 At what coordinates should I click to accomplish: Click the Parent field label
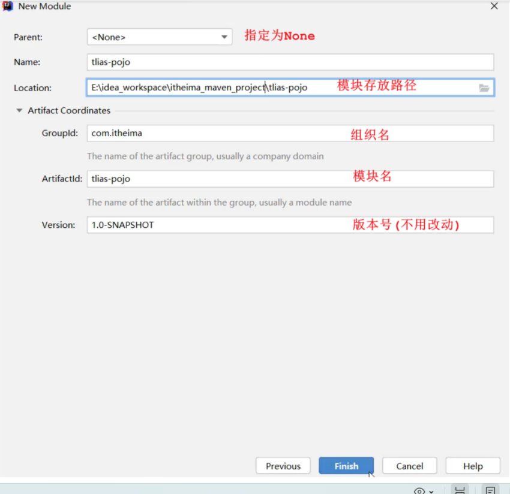[x=28, y=37]
